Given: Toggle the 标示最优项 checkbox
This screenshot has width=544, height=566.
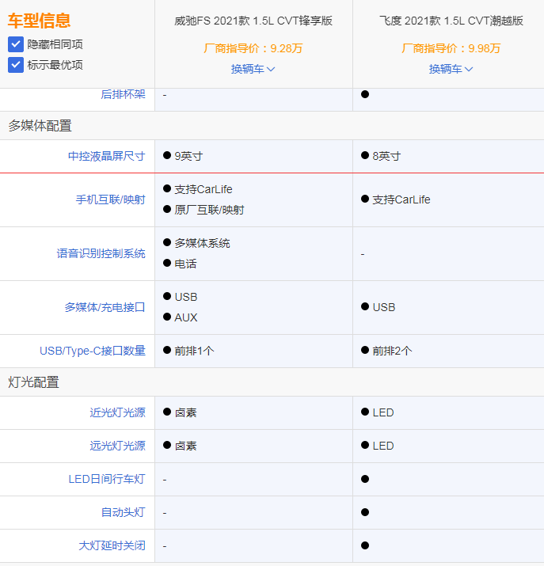Looking at the screenshot, I should click(16, 65).
